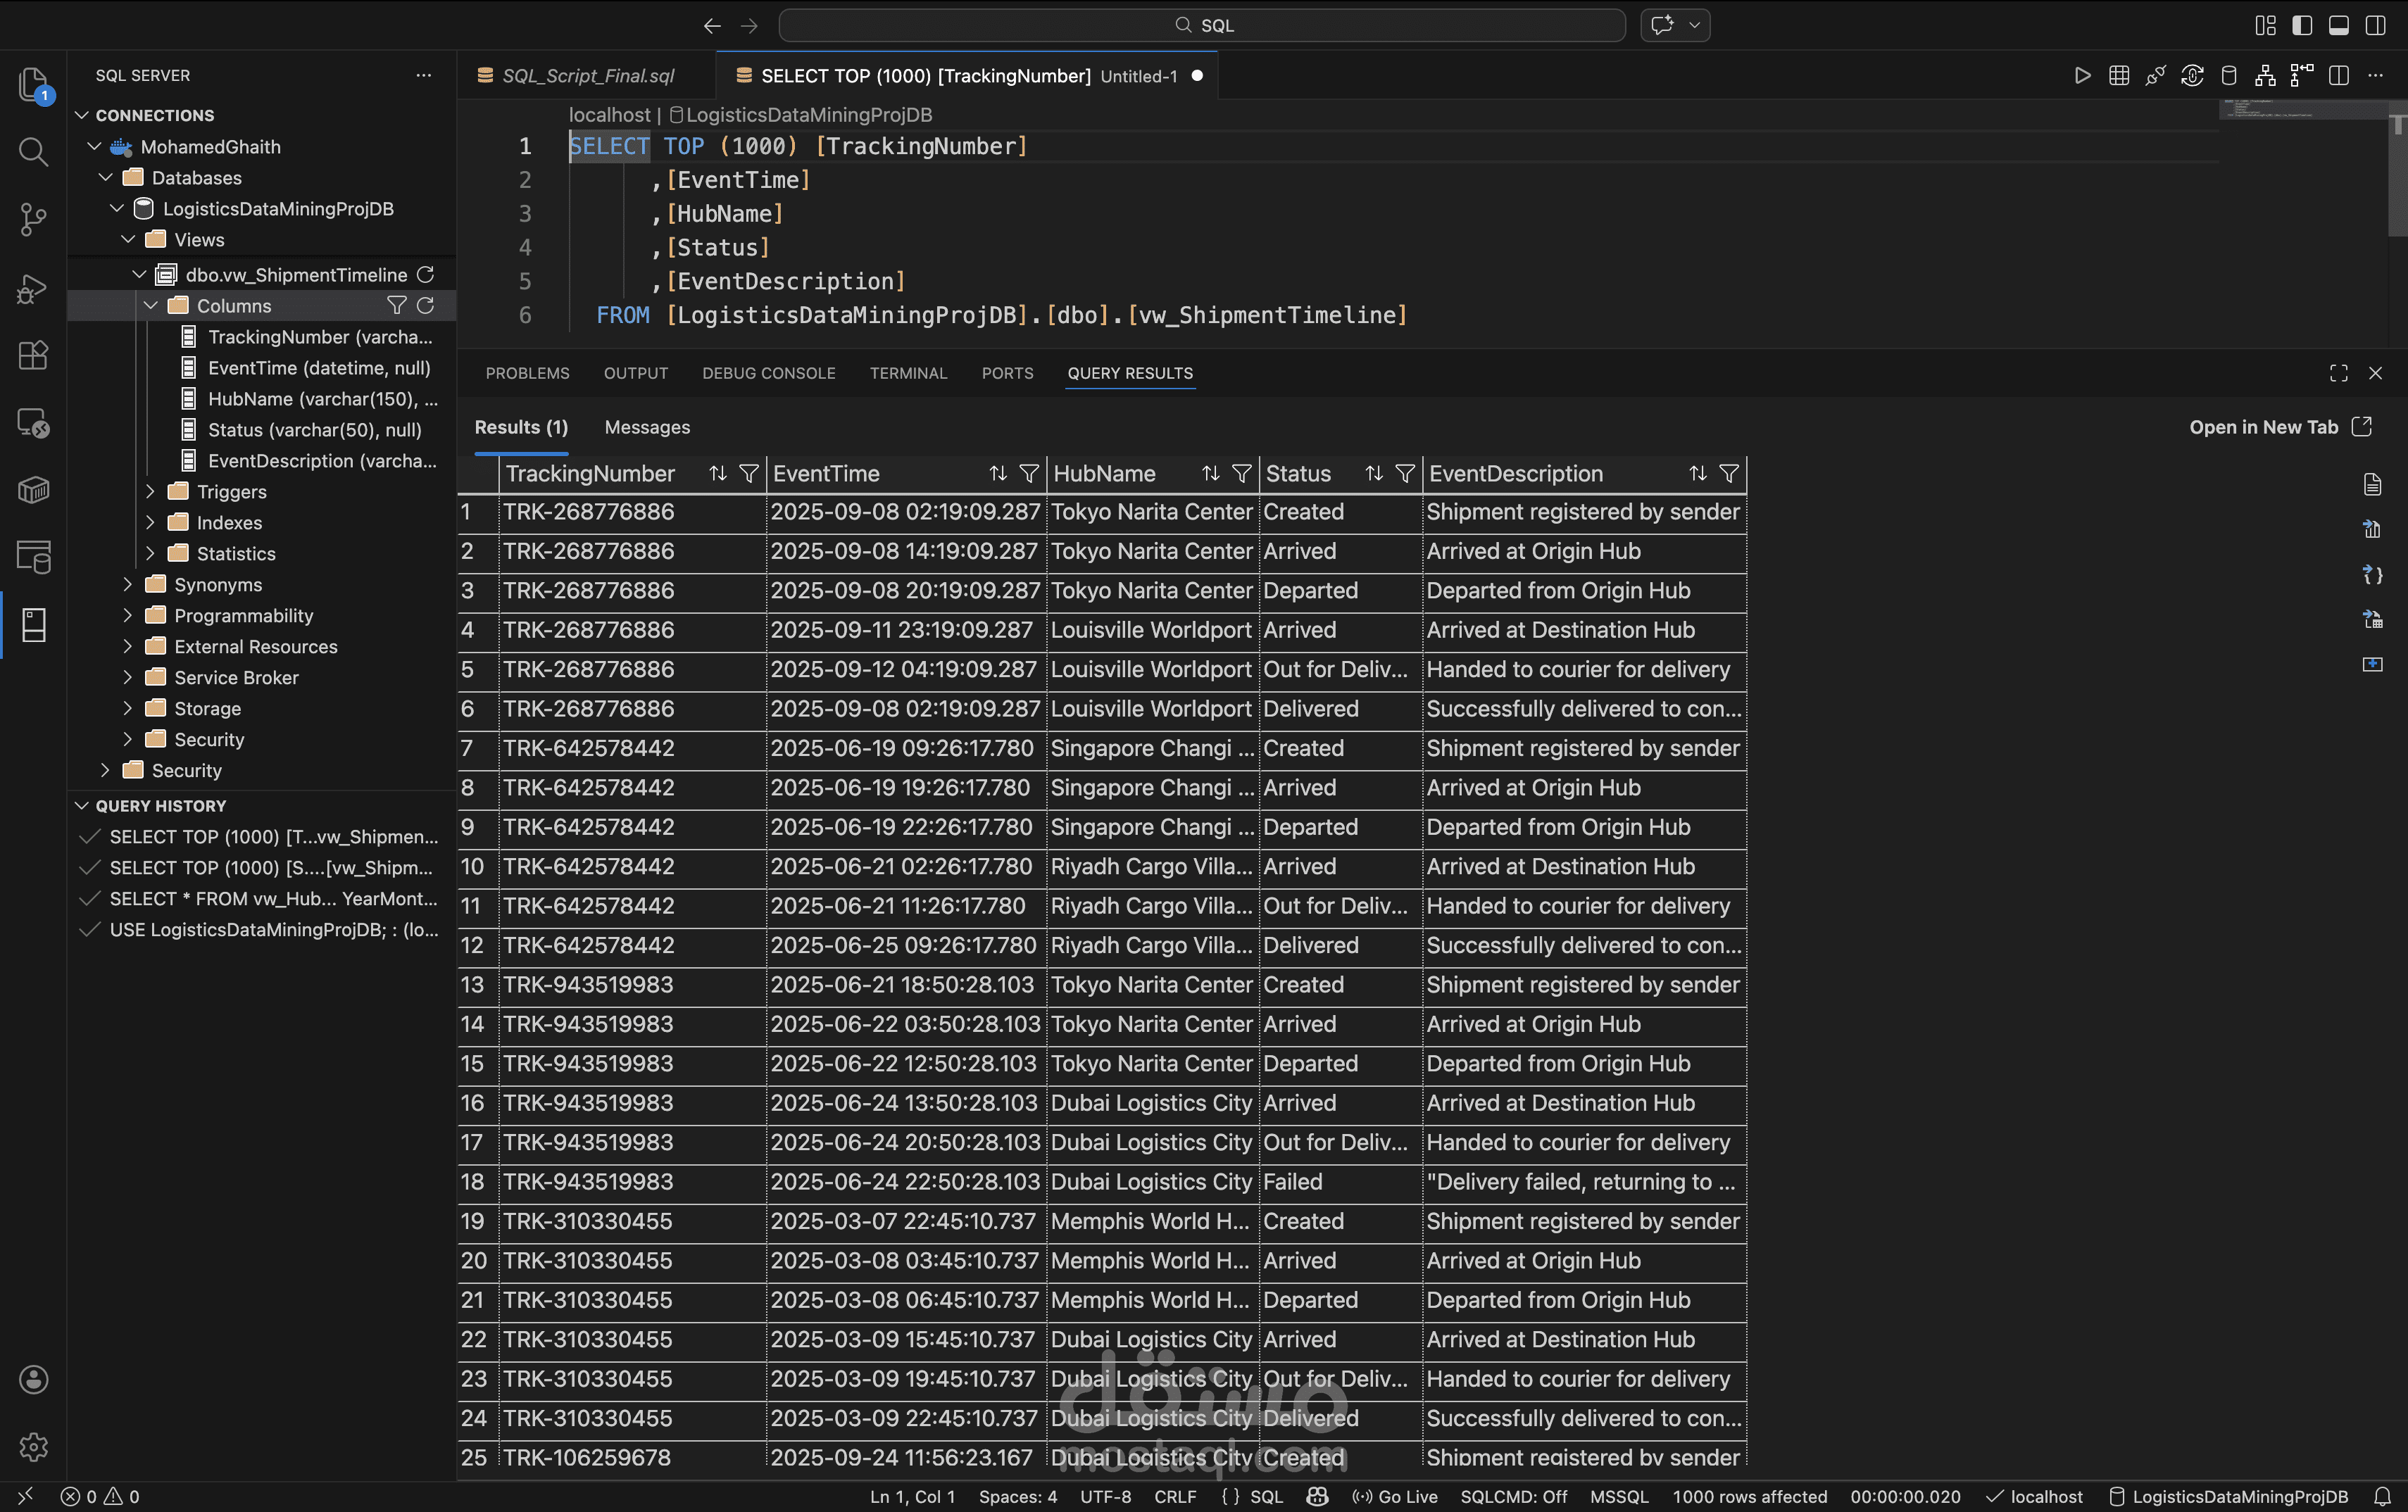The width and height of the screenshot is (2408, 1512).
Task: Open Accounts icon in activity bar
Action: coord(33,1379)
